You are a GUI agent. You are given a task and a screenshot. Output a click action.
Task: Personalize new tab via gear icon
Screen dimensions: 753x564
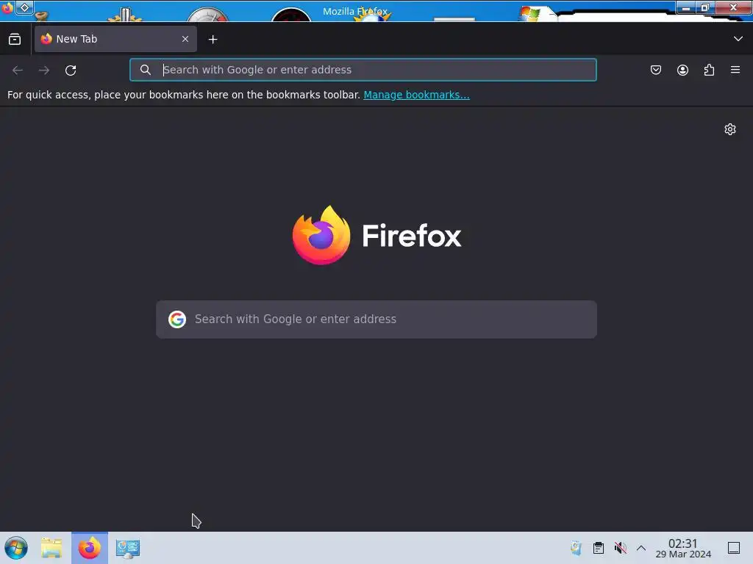point(730,129)
